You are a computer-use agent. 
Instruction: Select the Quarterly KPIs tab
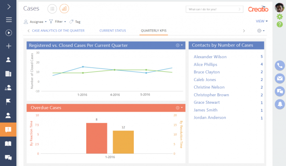[154, 31]
